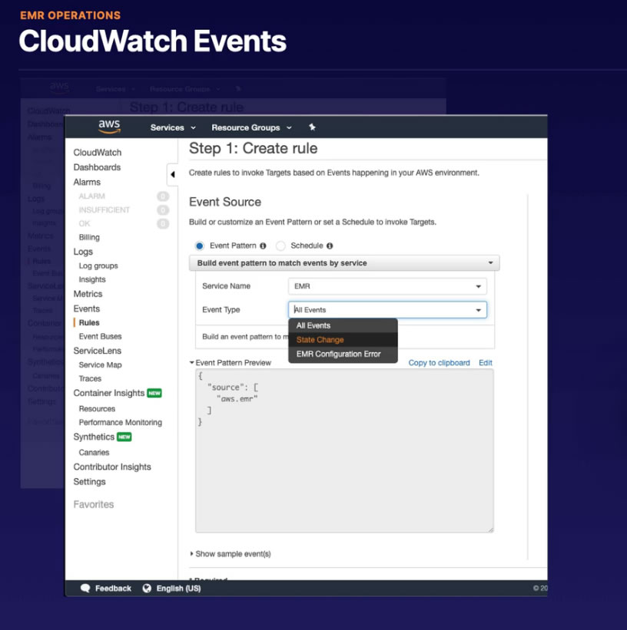The image size is (627, 630).
Task: Open CloudWatch in the sidebar
Action: point(98,152)
